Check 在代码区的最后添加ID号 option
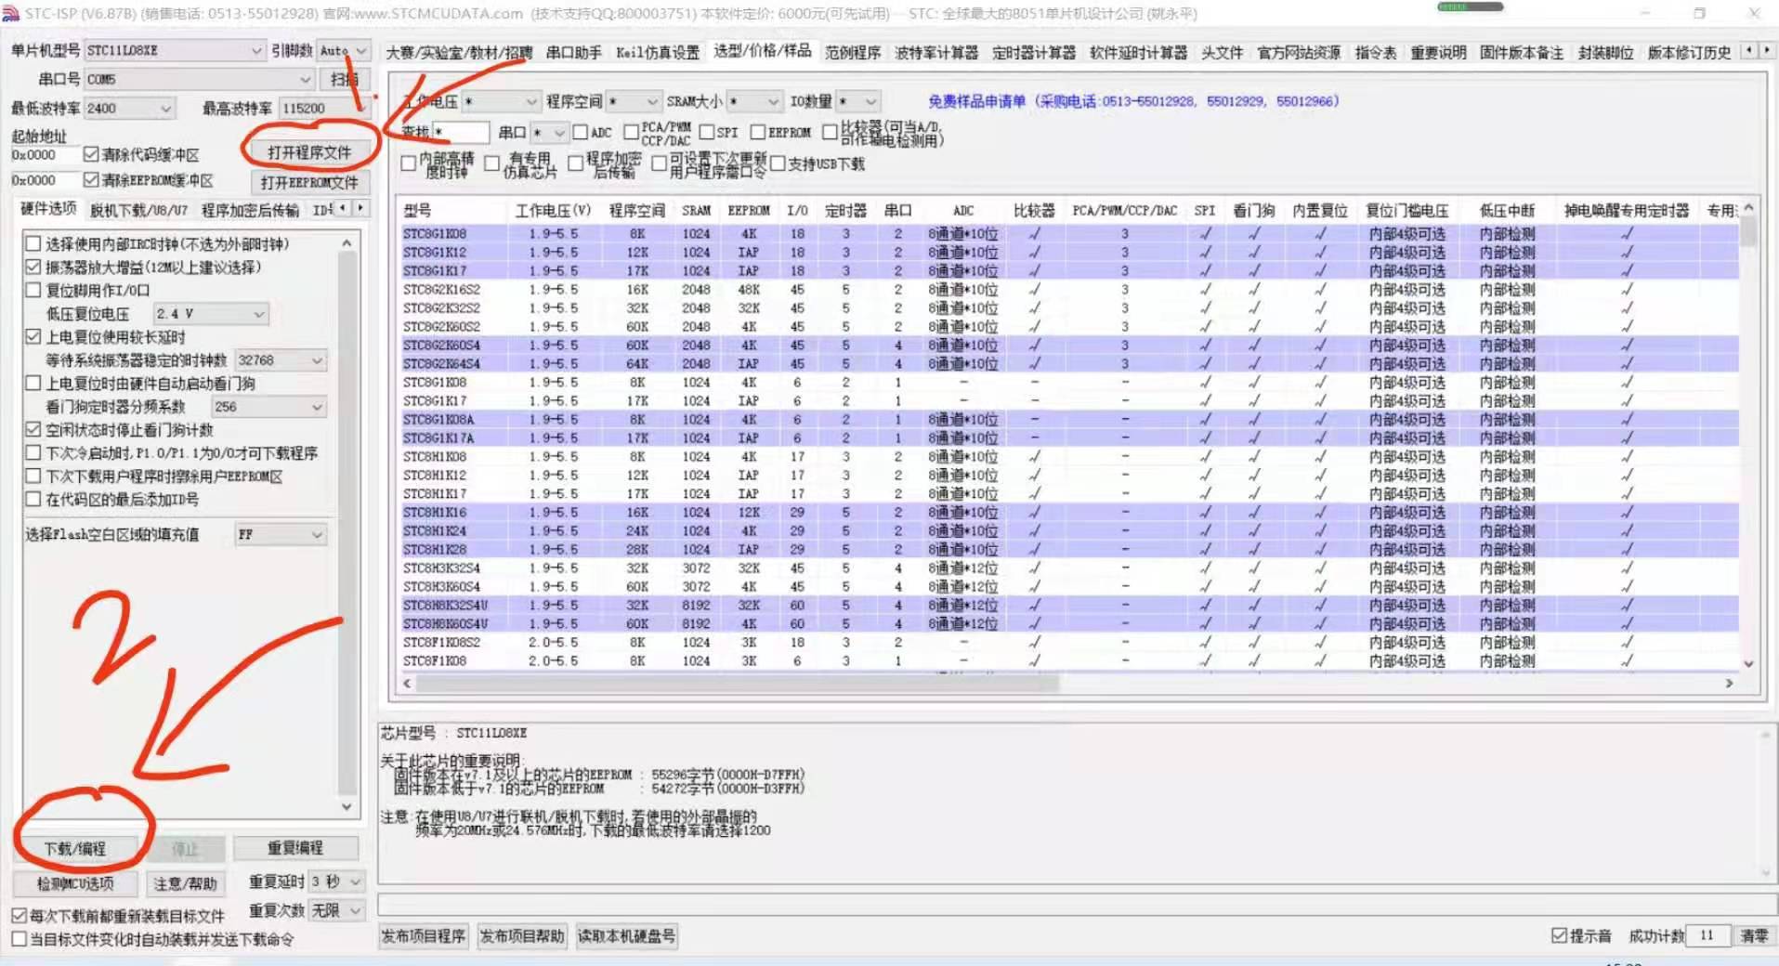1779x966 pixels. click(33, 499)
